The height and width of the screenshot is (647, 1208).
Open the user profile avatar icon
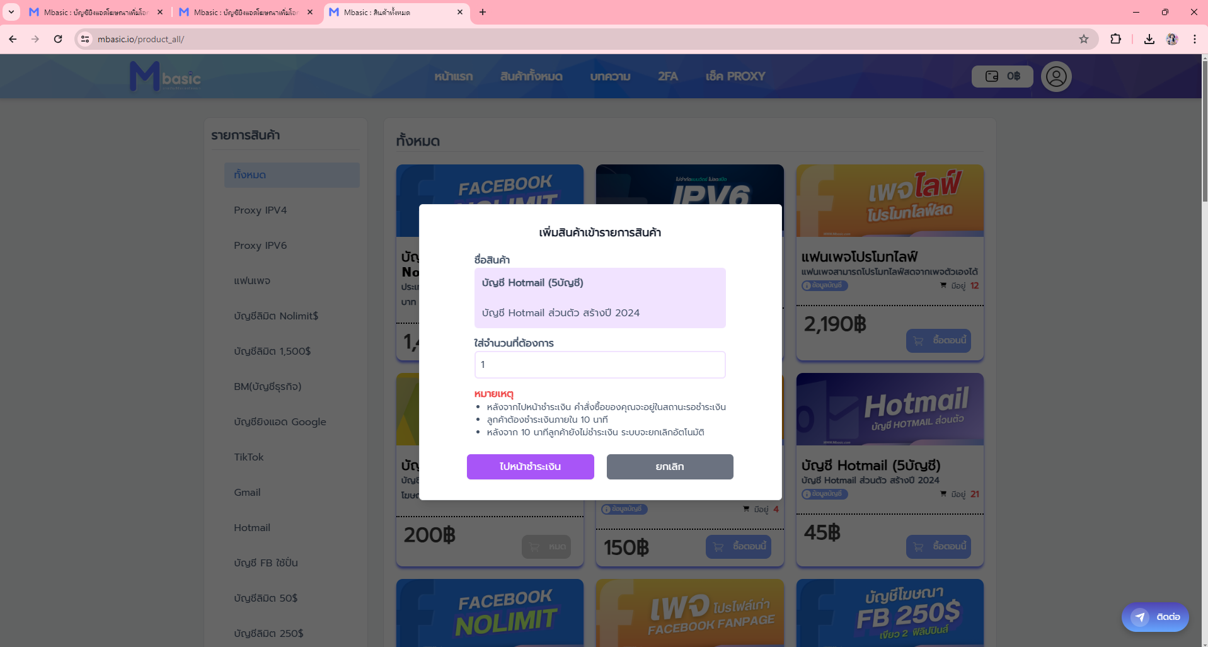pyautogui.click(x=1056, y=76)
